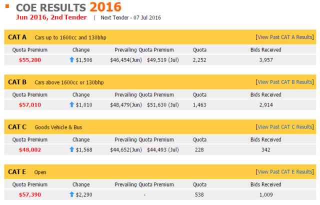Click the Jun 2016, 2nd Tender label
The image size is (320, 205).
[x=51, y=17]
